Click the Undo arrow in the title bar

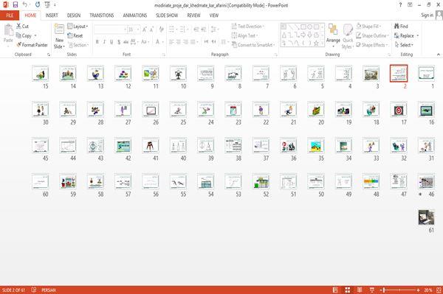(x=25, y=4)
